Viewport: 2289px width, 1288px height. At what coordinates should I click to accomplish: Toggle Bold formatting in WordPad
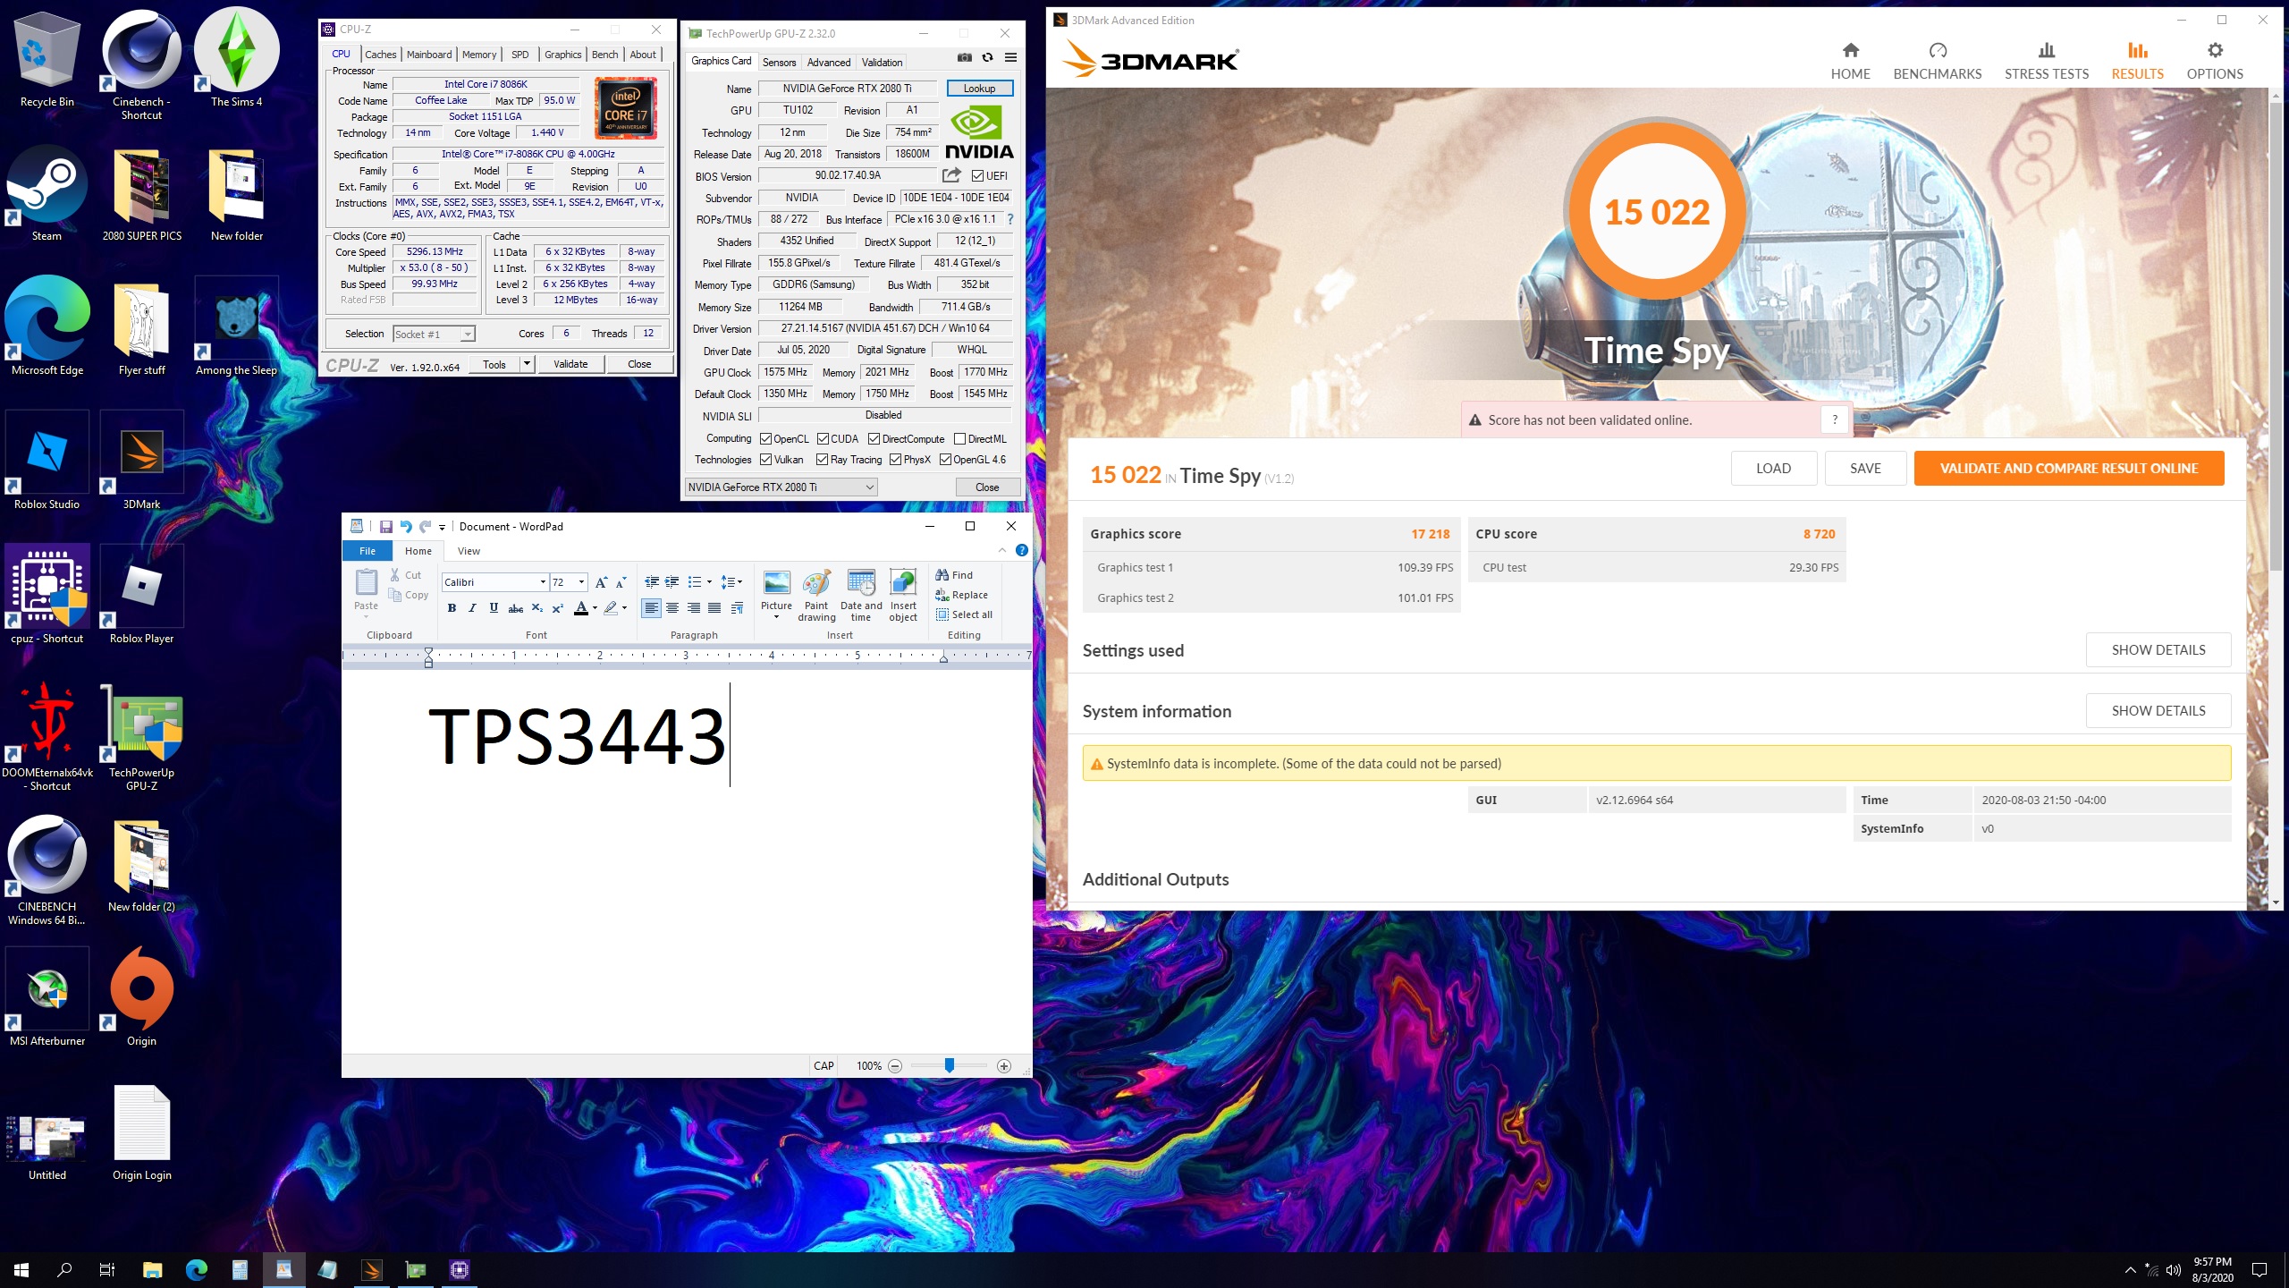[452, 608]
